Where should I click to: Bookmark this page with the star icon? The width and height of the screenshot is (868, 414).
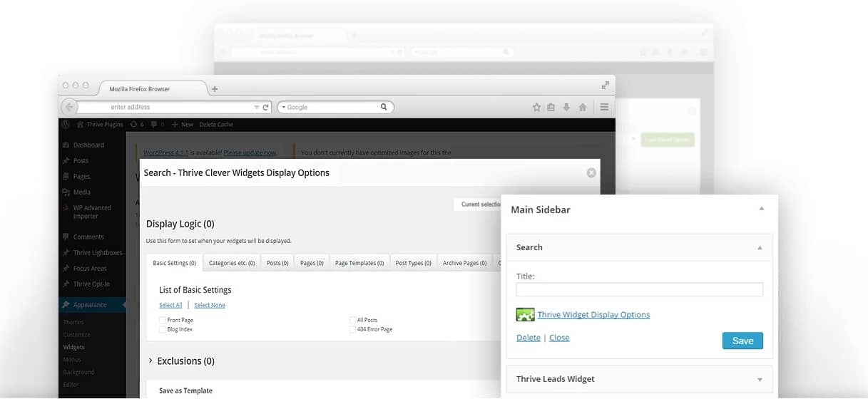[536, 107]
